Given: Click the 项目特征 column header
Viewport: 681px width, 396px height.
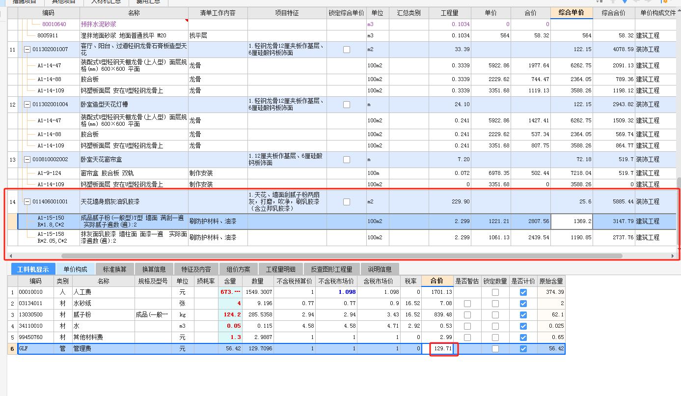Looking at the screenshot, I should coord(287,13).
